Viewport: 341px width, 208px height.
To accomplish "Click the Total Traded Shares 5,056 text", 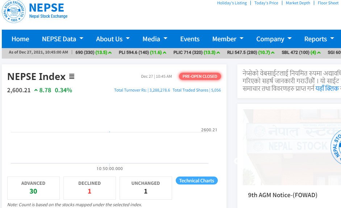I will pyautogui.click(x=197, y=90).
